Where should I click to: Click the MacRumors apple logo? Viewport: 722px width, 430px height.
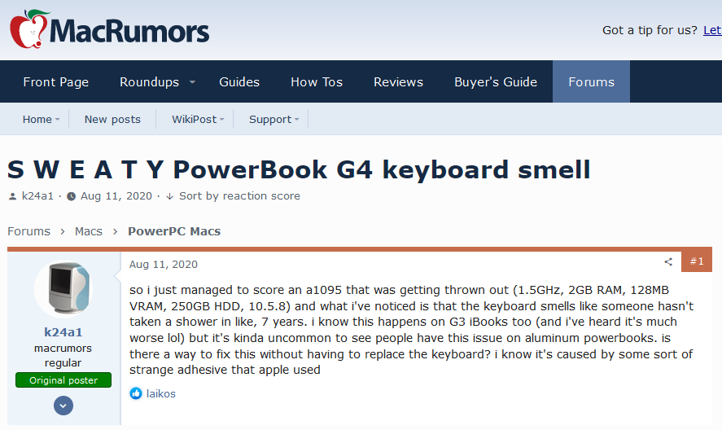click(x=28, y=29)
